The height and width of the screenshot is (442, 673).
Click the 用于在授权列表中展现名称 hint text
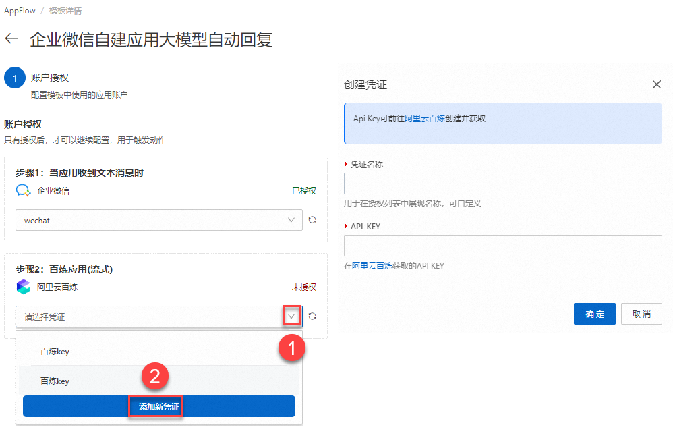coord(413,204)
